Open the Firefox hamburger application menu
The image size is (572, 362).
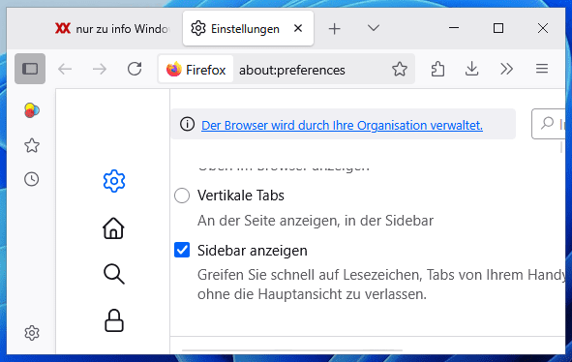pos(542,69)
